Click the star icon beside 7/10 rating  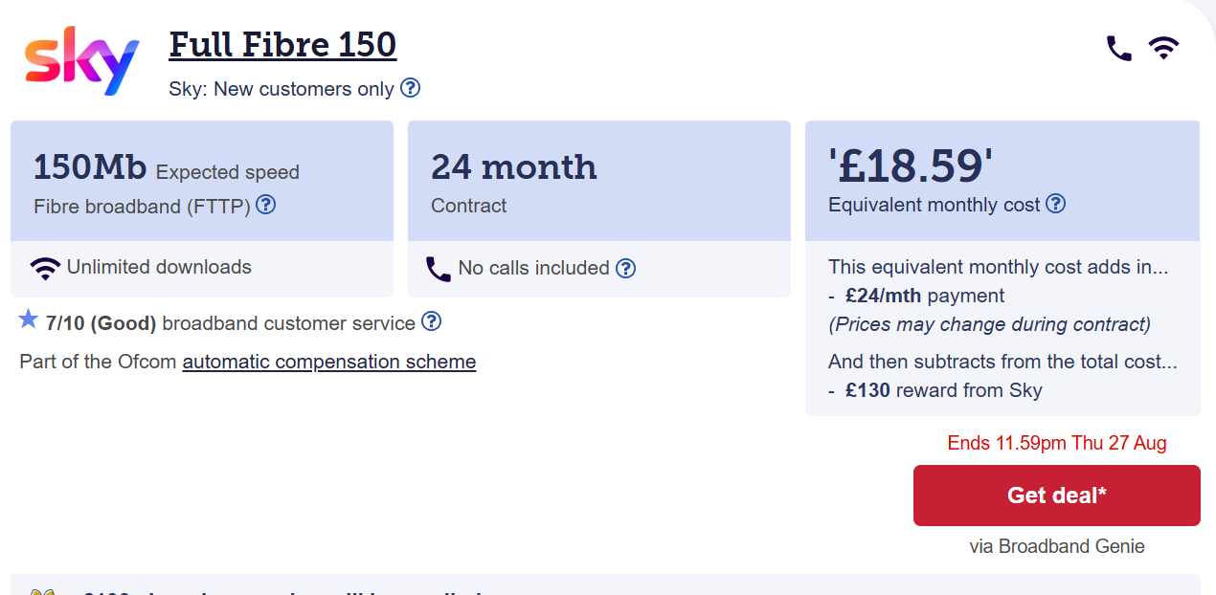[29, 320]
